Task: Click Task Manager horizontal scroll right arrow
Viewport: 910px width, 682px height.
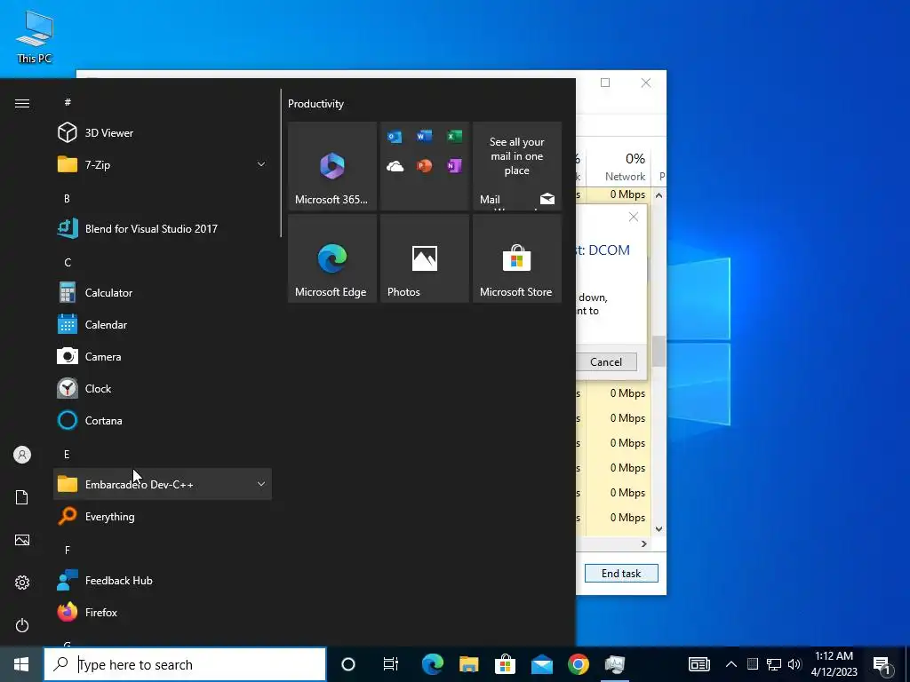Action: (x=643, y=544)
